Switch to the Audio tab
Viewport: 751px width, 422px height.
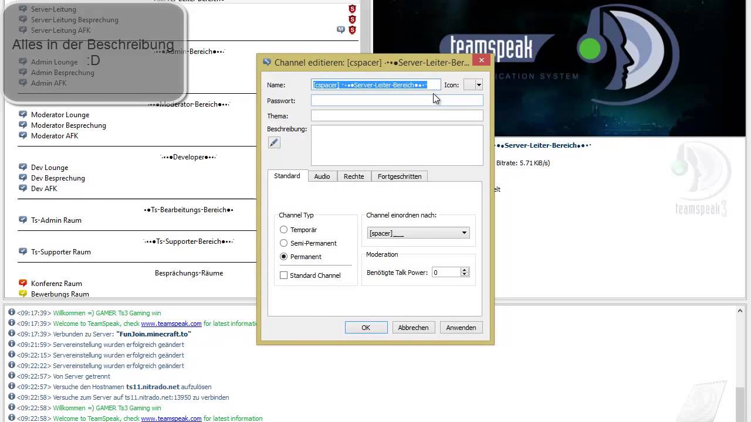pos(322,176)
